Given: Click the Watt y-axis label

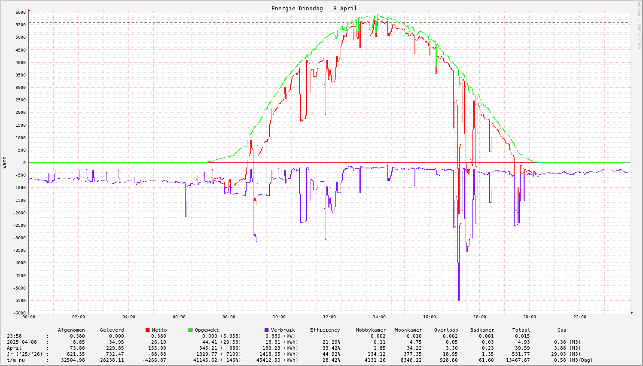Looking at the screenshot, I should point(5,162).
